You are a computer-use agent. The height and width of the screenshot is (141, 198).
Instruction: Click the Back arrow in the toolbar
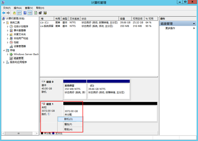click(x=4, y=13)
